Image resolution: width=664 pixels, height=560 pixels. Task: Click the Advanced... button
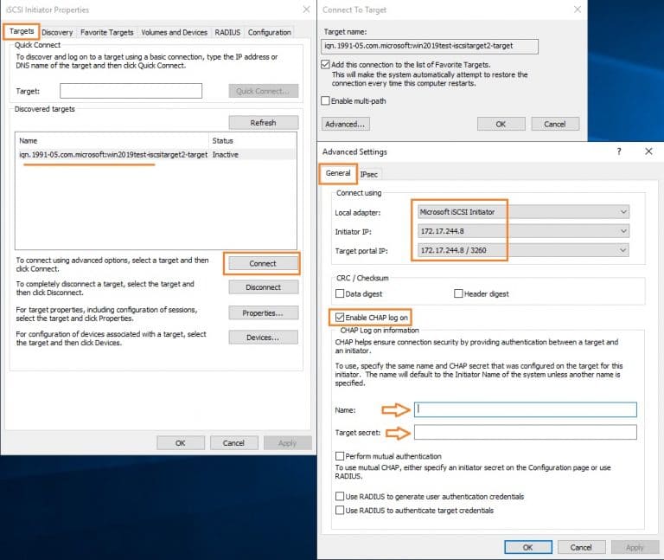[344, 124]
